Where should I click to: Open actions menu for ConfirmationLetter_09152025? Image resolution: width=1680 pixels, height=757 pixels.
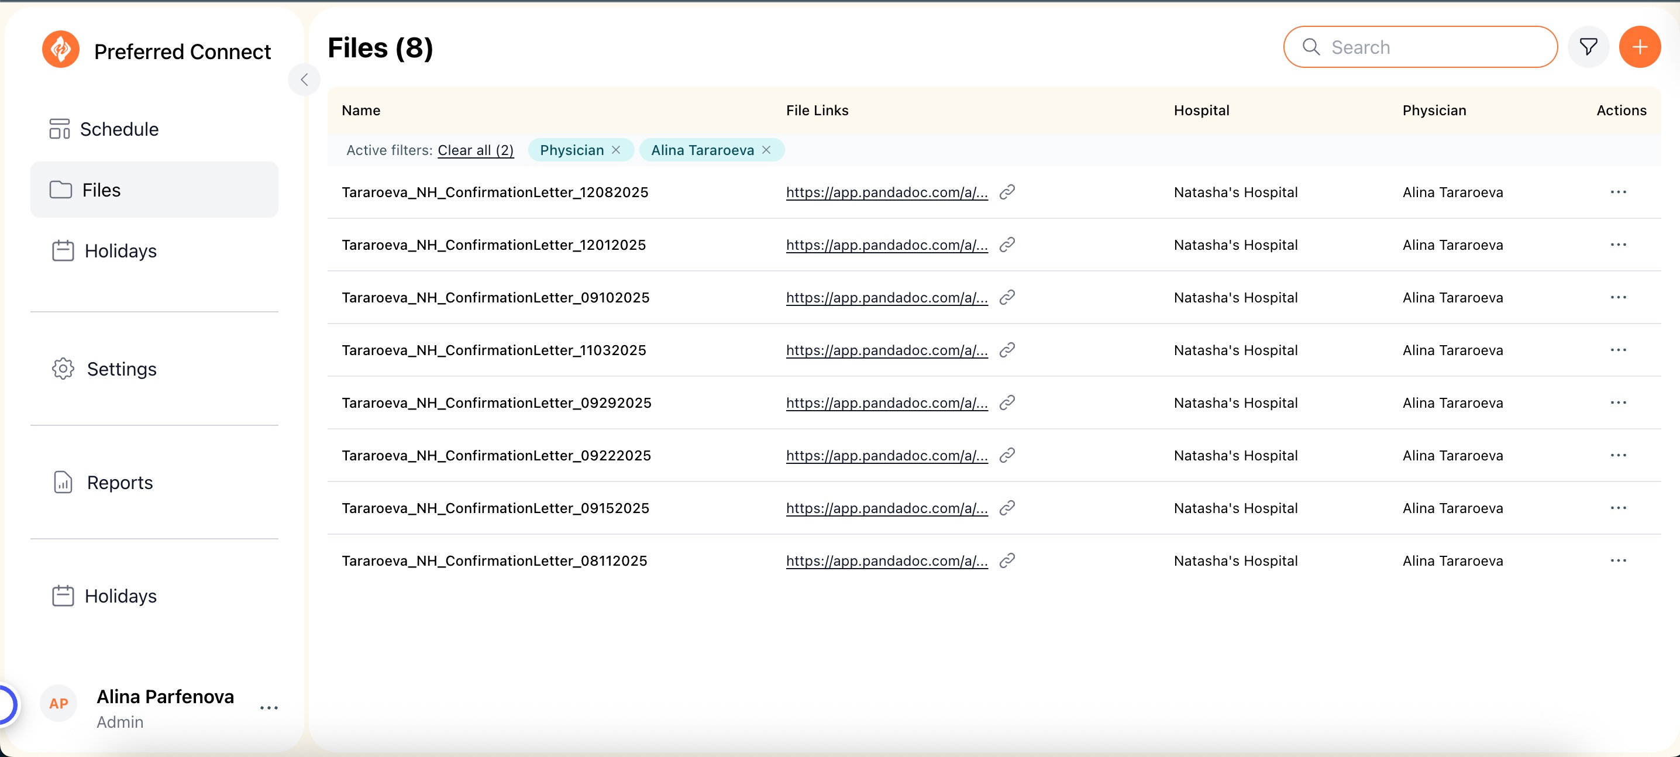[1618, 508]
